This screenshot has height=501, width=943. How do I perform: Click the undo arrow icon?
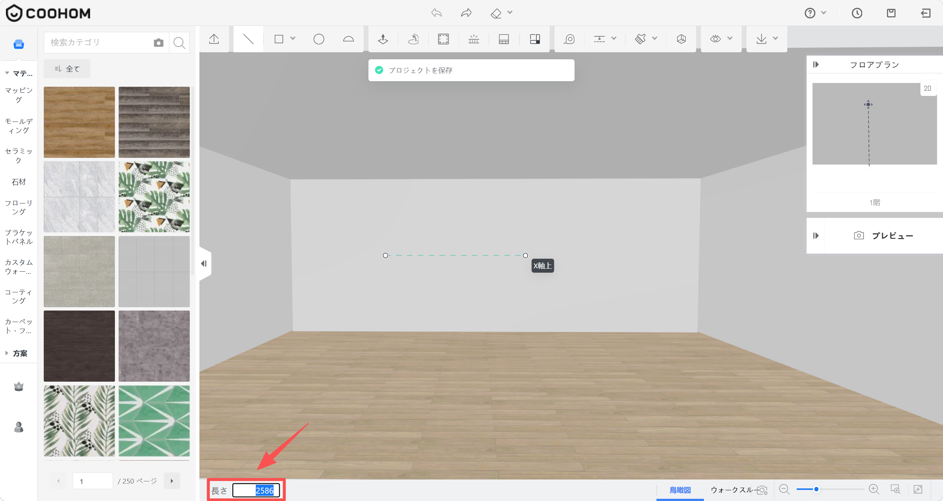pos(437,13)
